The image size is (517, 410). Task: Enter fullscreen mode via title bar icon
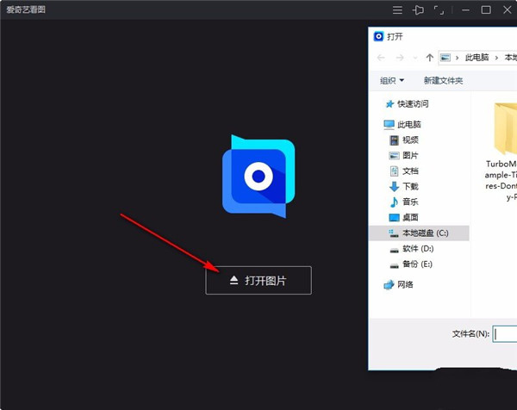(440, 10)
